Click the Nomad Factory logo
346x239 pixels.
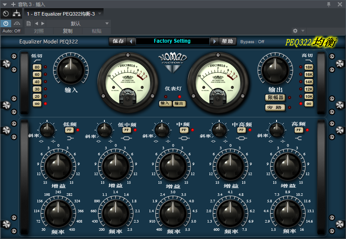[x=173, y=63]
